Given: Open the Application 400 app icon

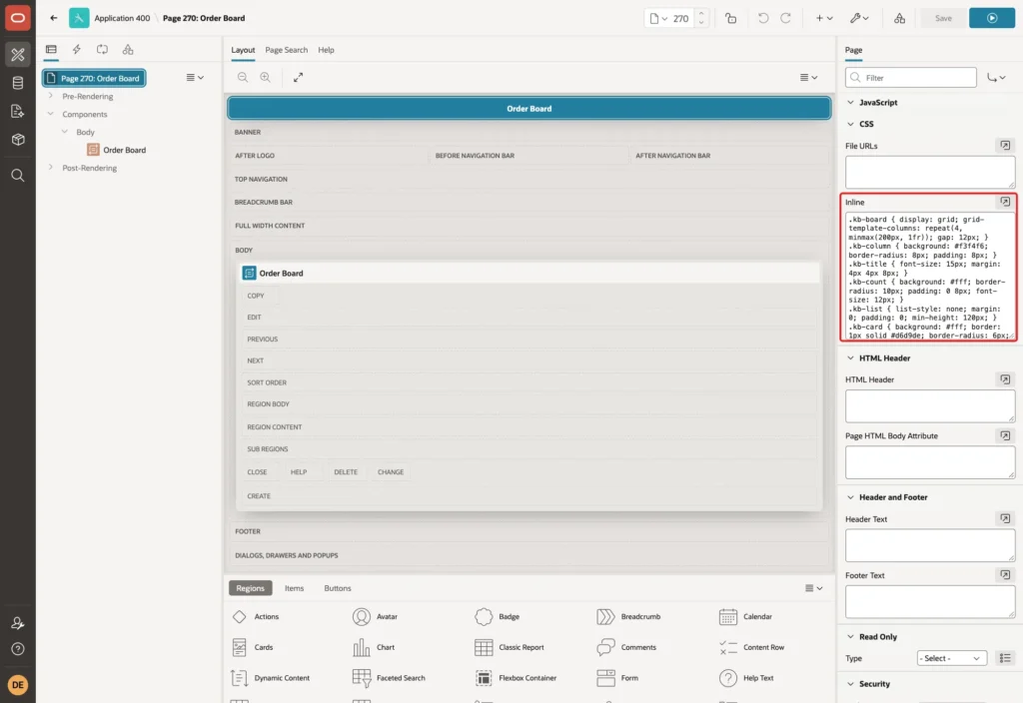Looking at the screenshot, I should tap(79, 18).
